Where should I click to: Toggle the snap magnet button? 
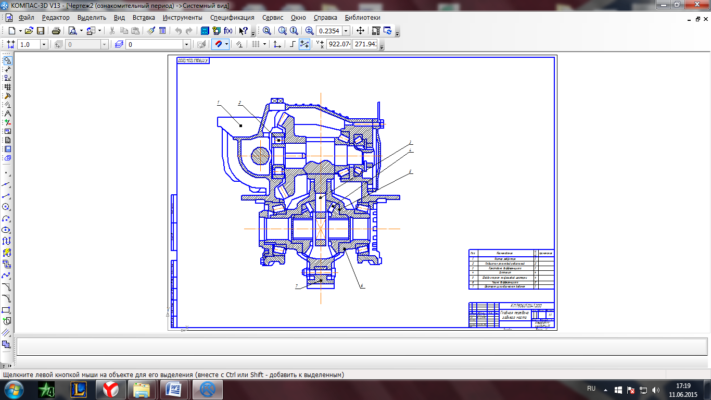tap(219, 45)
